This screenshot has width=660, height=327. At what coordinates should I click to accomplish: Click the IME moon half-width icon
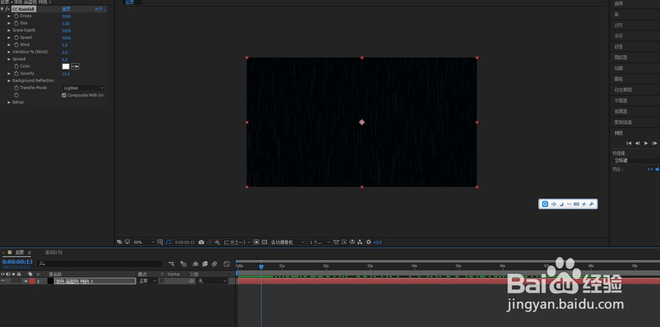(x=561, y=204)
